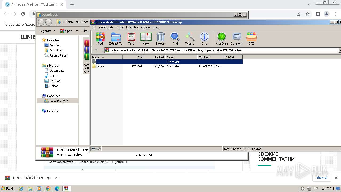This screenshot has height=192, width=341.
Task: Click Computer in Explorer address breadcrumb
Action: pyautogui.click(x=72, y=22)
